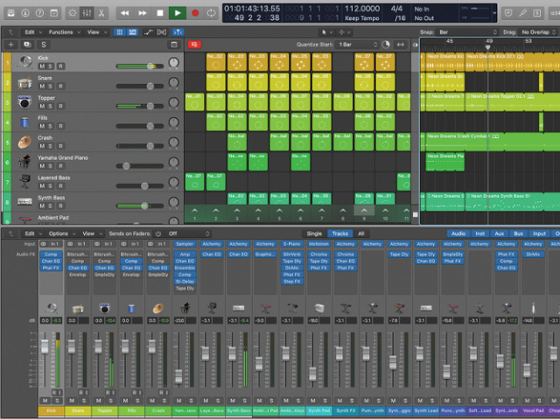Toggle the Catch Playhead icon

178,32
